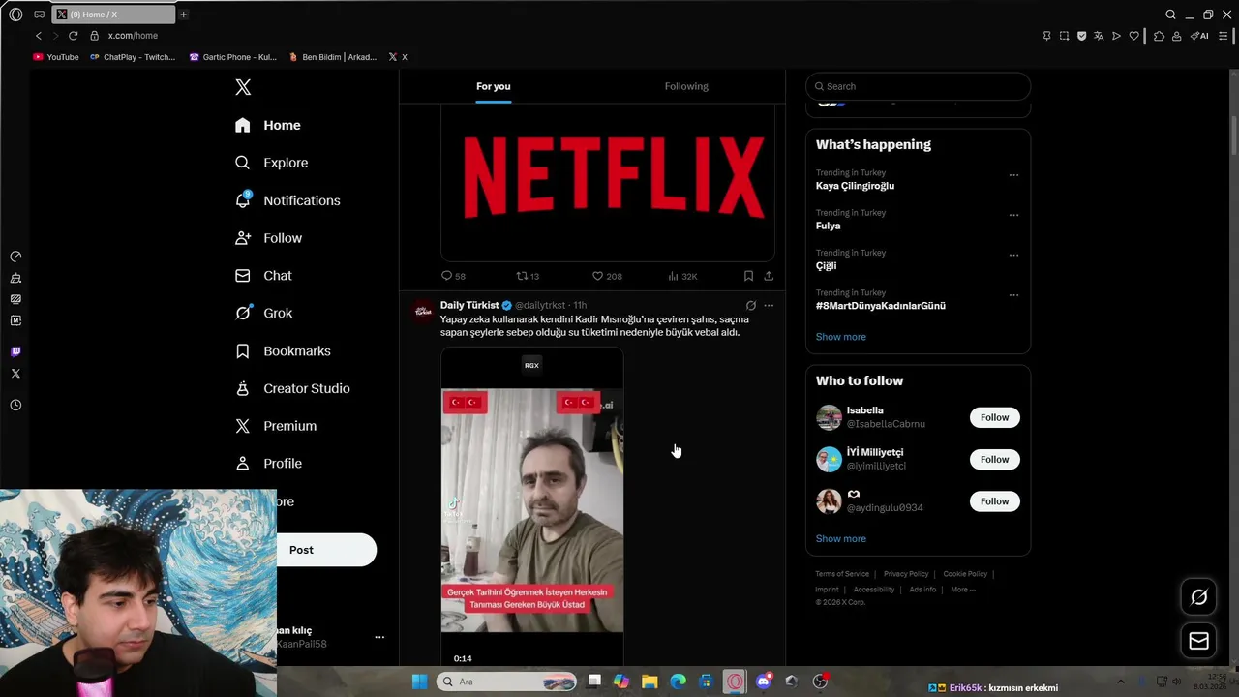Screen dimensions: 1239x697
Task: Open YouTube bookmark in bookmarks bar
Action: [x=56, y=57]
